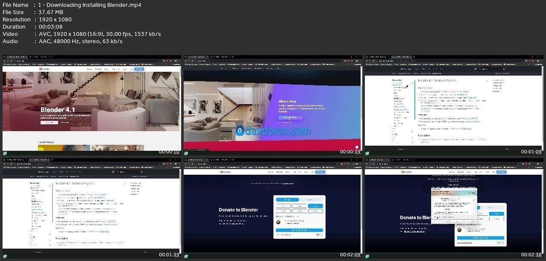Click the What's New heading in 00:00:39 frame
546x261 pixels.
(287, 102)
